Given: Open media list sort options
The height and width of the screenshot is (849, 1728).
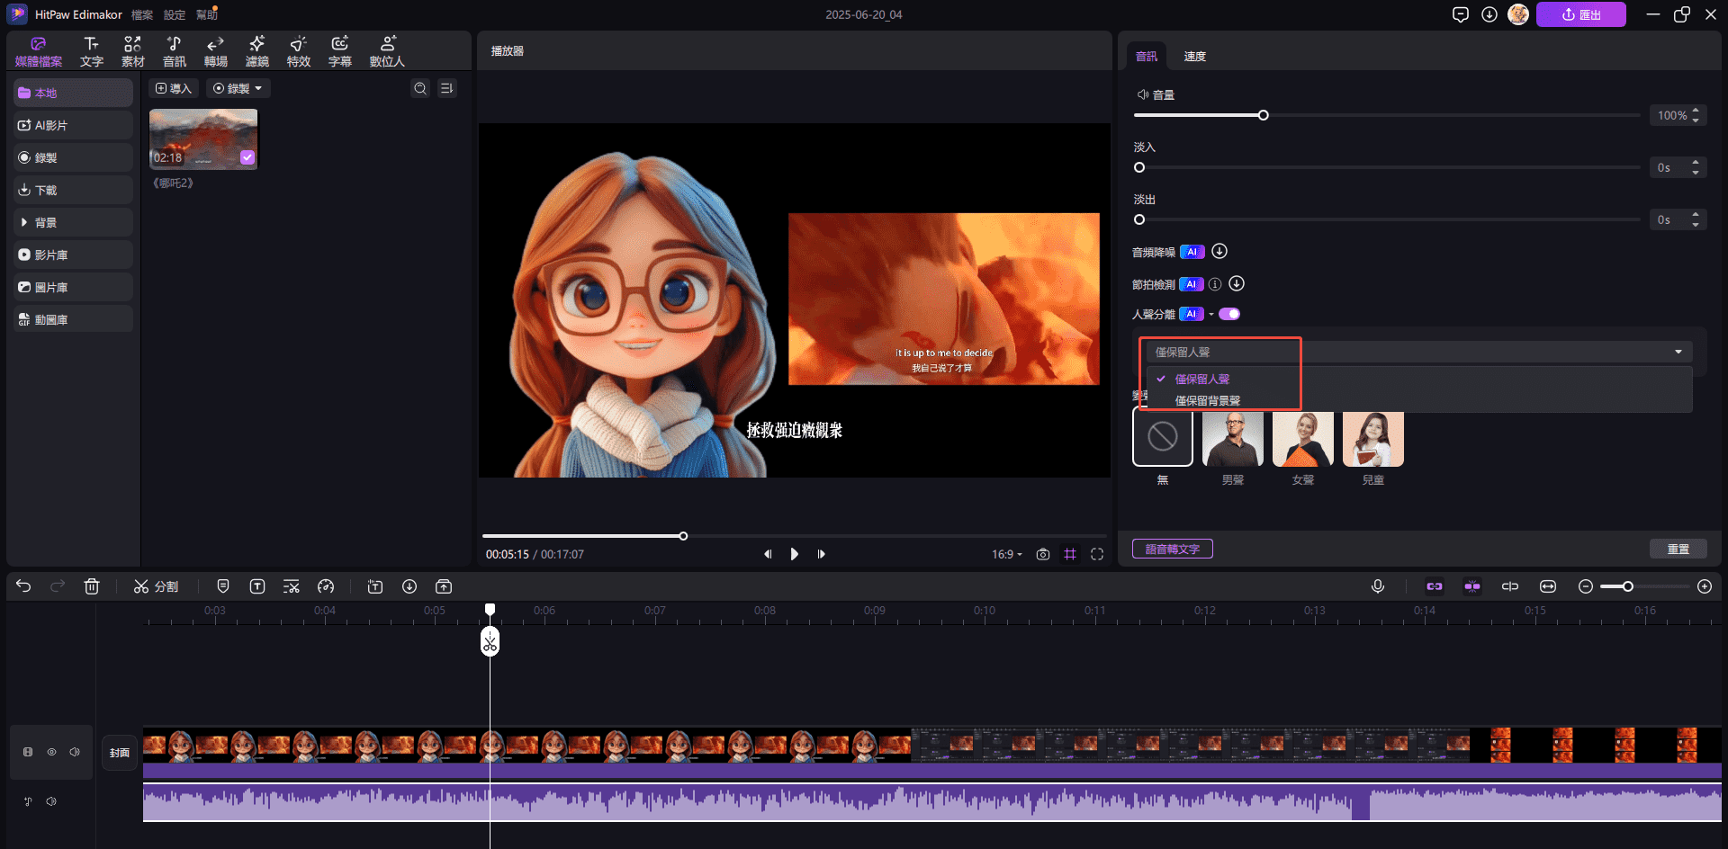Looking at the screenshot, I should (447, 88).
